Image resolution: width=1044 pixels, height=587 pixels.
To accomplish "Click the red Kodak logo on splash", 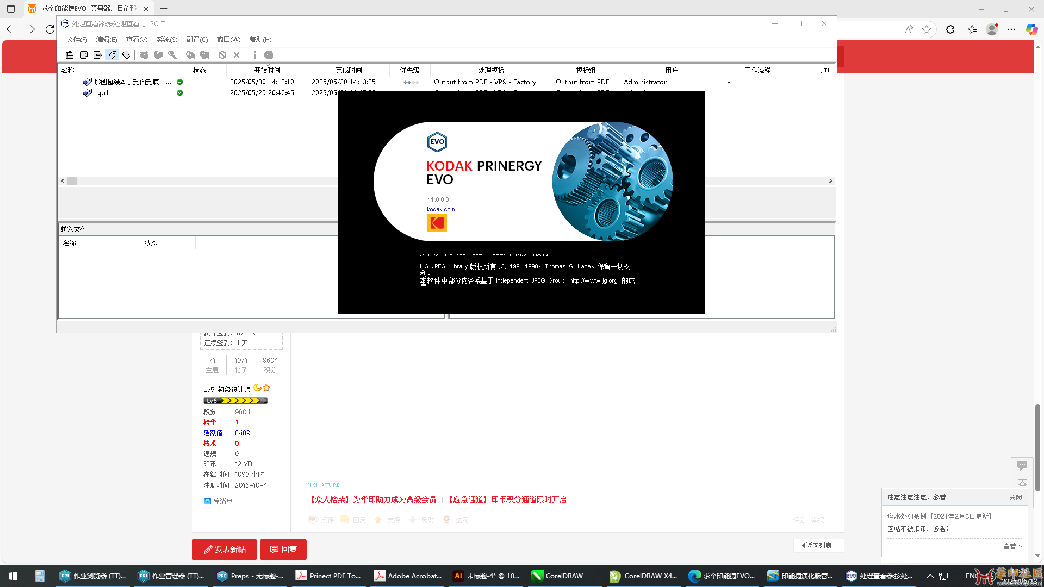I will point(437,223).
